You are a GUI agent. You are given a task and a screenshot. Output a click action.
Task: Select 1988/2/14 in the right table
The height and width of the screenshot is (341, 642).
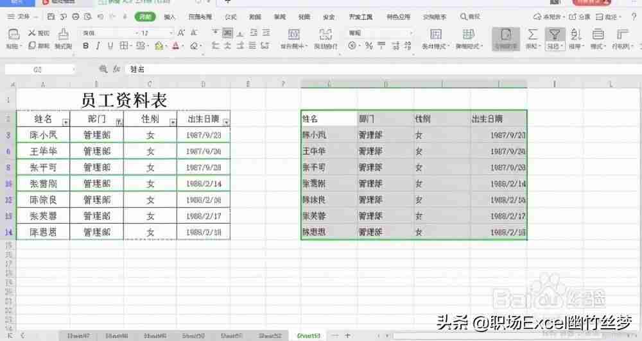498,183
